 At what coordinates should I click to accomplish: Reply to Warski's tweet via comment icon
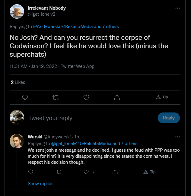click(x=30, y=172)
